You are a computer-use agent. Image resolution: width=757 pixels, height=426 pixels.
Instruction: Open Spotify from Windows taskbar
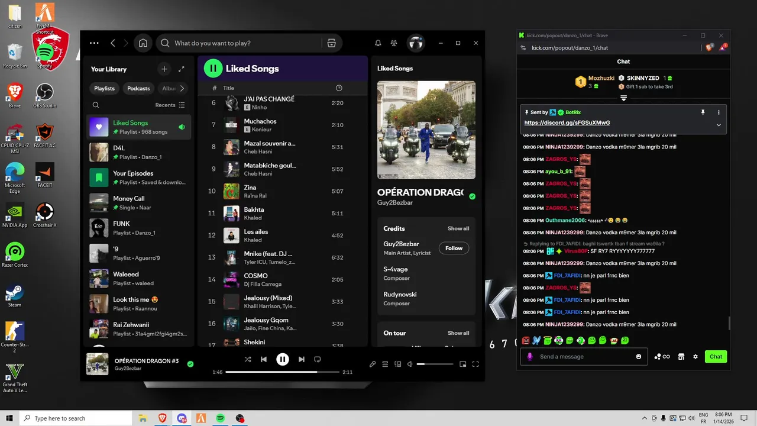(220, 418)
